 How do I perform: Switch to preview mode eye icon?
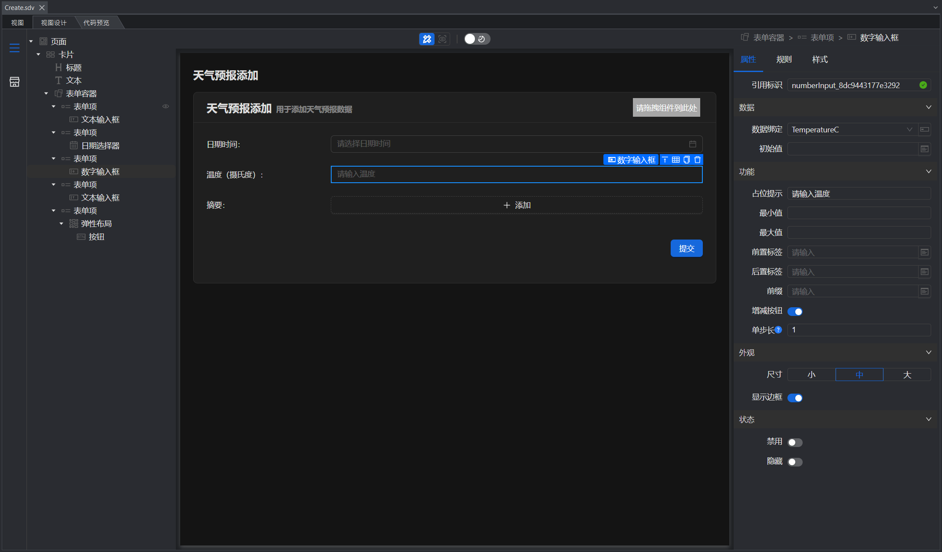(442, 39)
